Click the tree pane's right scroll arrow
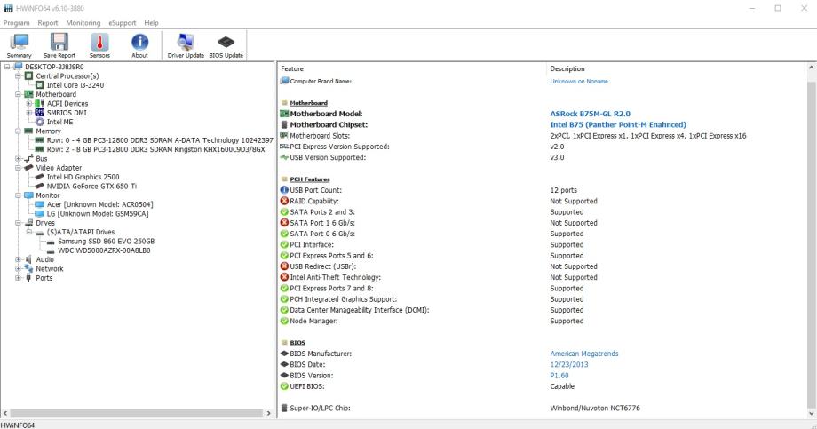The width and height of the screenshot is (817, 429). click(268, 414)
